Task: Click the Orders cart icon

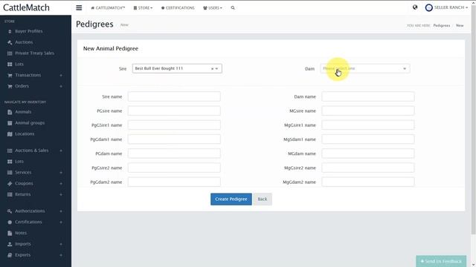Action: [x=10, y=86]
